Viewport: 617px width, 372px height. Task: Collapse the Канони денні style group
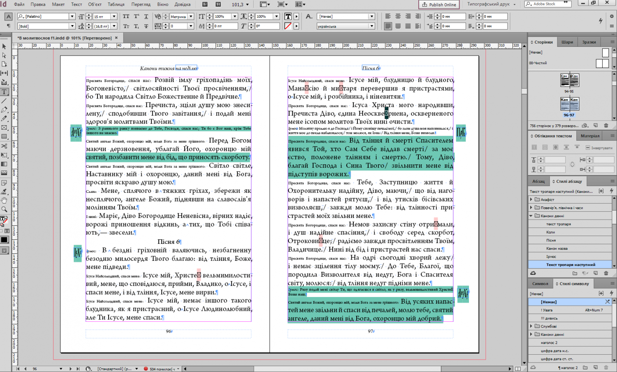coord(531,216)
